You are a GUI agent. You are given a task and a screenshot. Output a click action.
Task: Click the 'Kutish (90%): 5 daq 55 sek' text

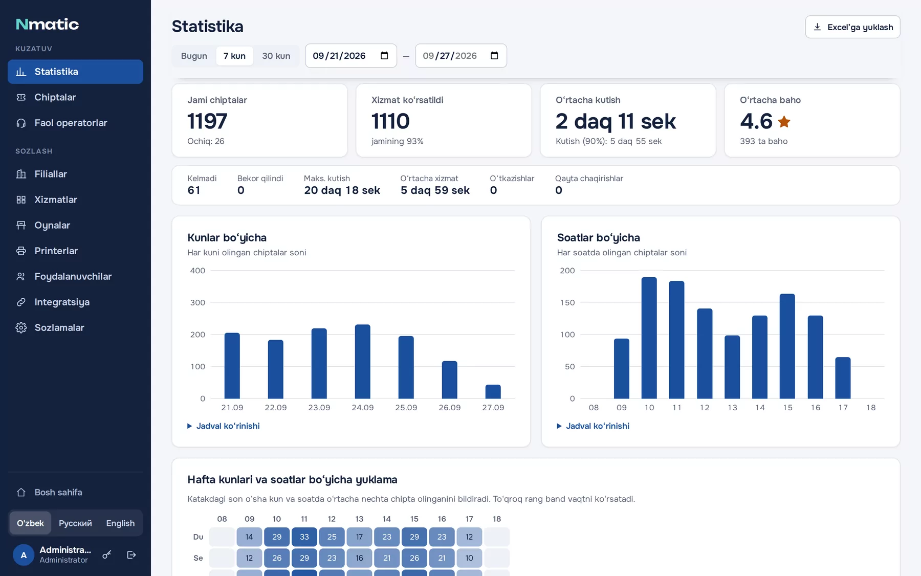click(x=608, y=141)
